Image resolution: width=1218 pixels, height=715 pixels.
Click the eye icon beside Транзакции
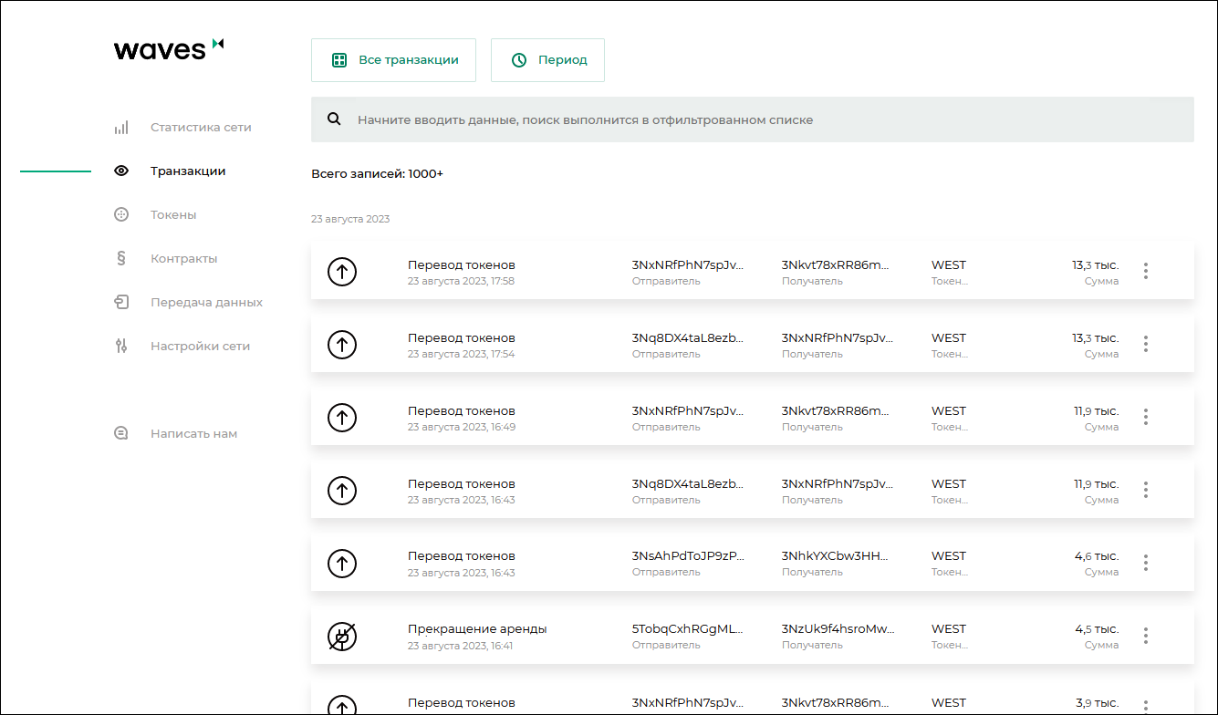[x=121, y=171]
